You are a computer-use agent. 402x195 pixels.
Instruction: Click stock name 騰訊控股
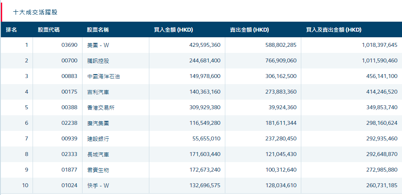tap(98, 61)
